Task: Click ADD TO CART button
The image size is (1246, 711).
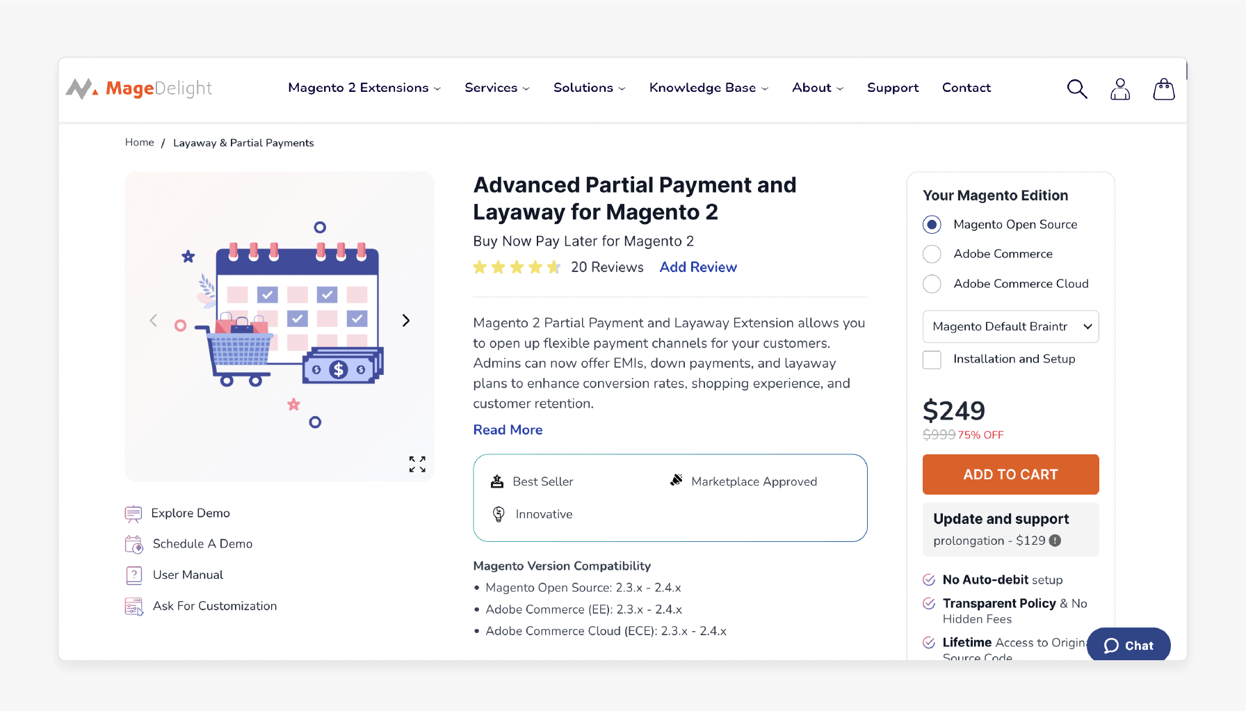Action: 1010,474
